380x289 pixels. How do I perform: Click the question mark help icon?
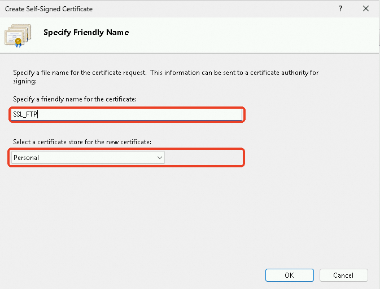click(x=340, y=8)
